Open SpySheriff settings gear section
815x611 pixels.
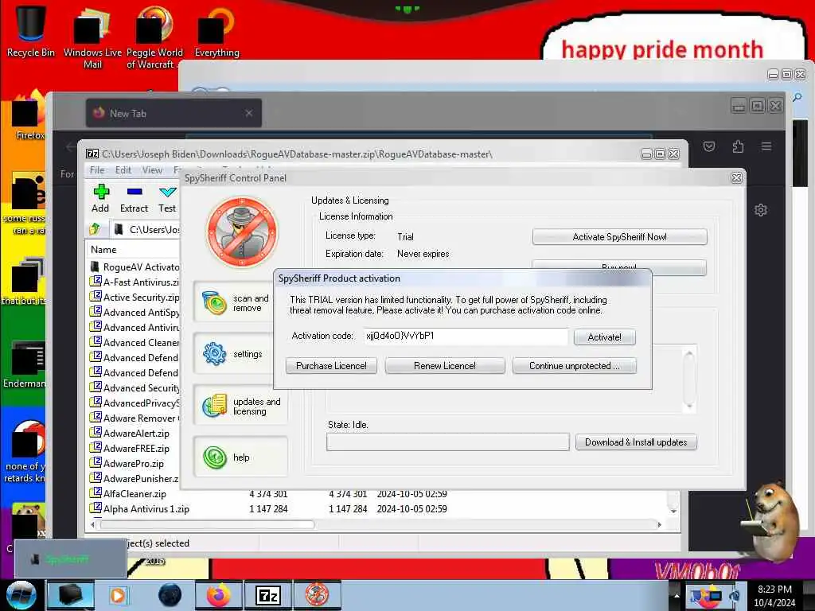click(x=240, y=354)
